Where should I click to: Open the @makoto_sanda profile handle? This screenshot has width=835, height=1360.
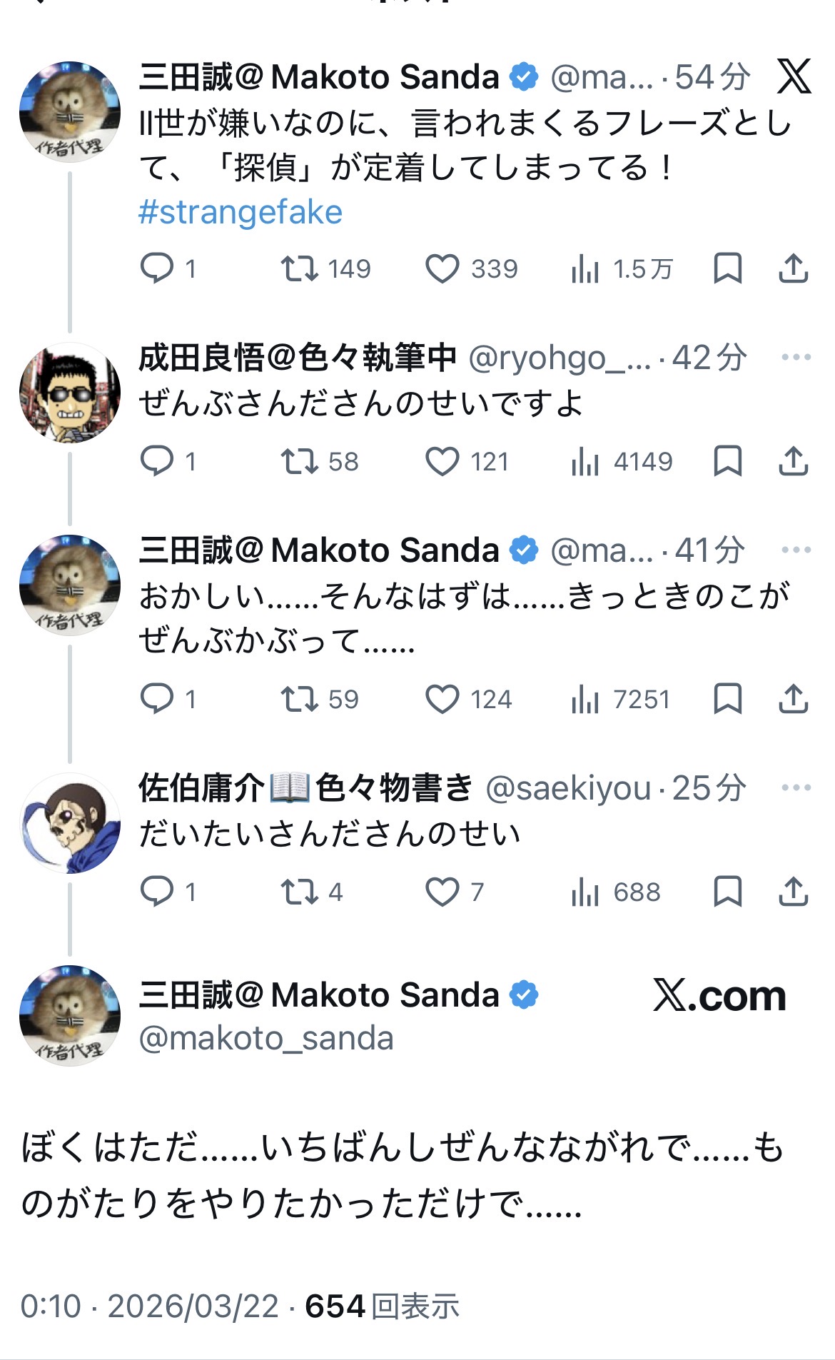click(266, 1039)
